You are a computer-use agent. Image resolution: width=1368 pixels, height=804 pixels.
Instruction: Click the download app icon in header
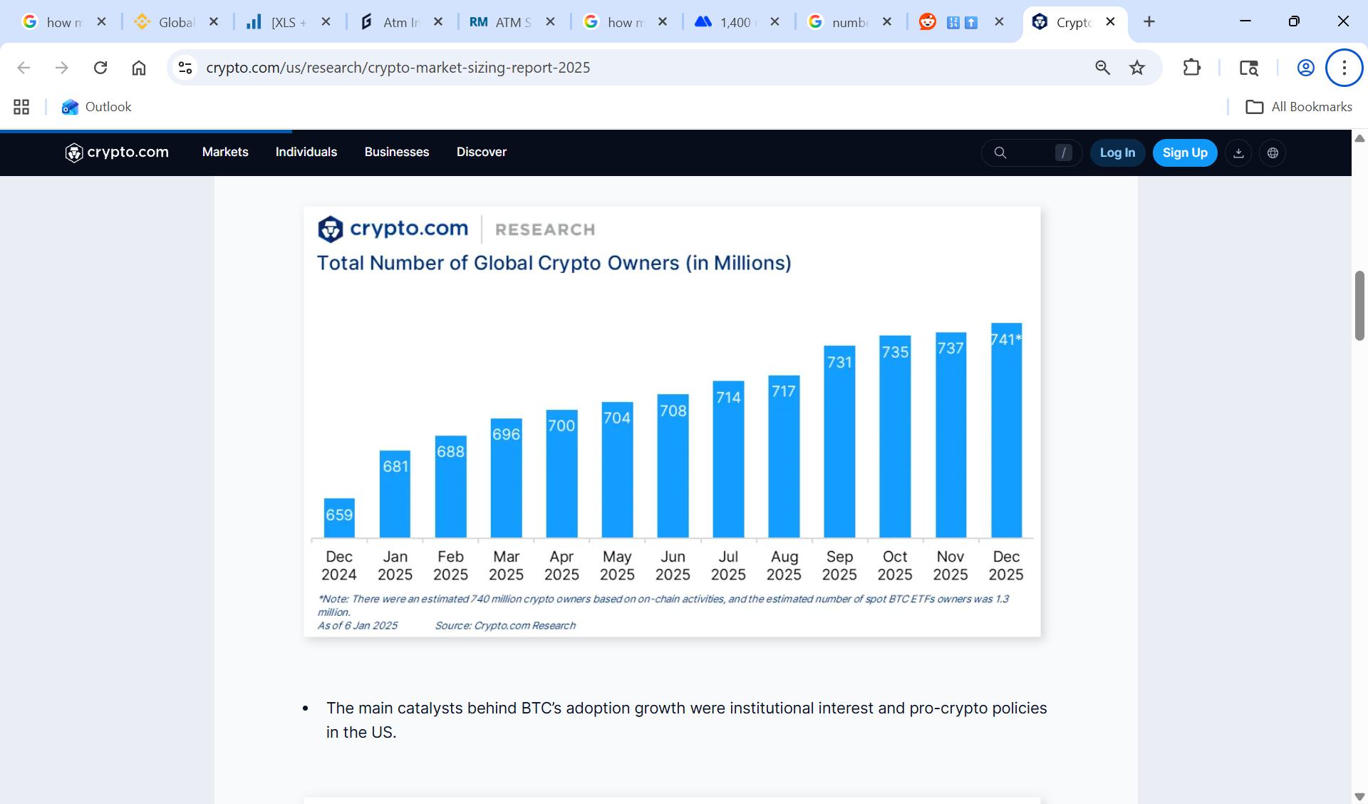click(x=1238, y=153)
